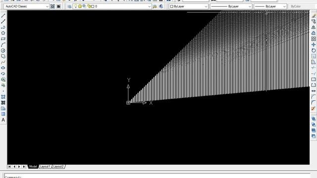Screen dimensions: 317x178
Task: Select the Circle tool
Action: [3, 50]
